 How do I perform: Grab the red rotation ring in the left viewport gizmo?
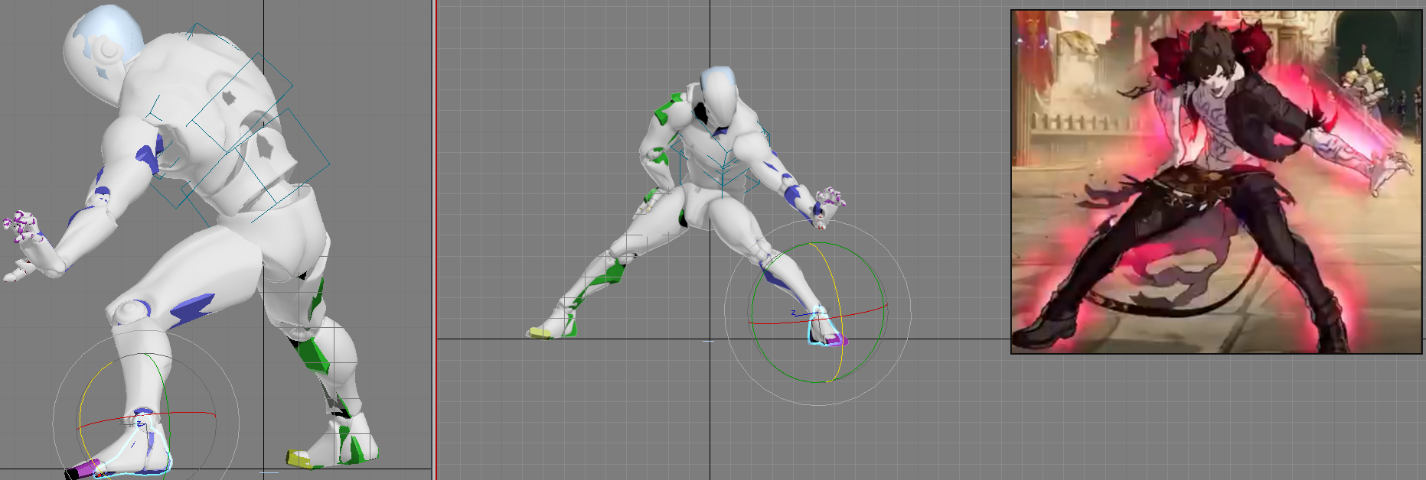point(145,417)
